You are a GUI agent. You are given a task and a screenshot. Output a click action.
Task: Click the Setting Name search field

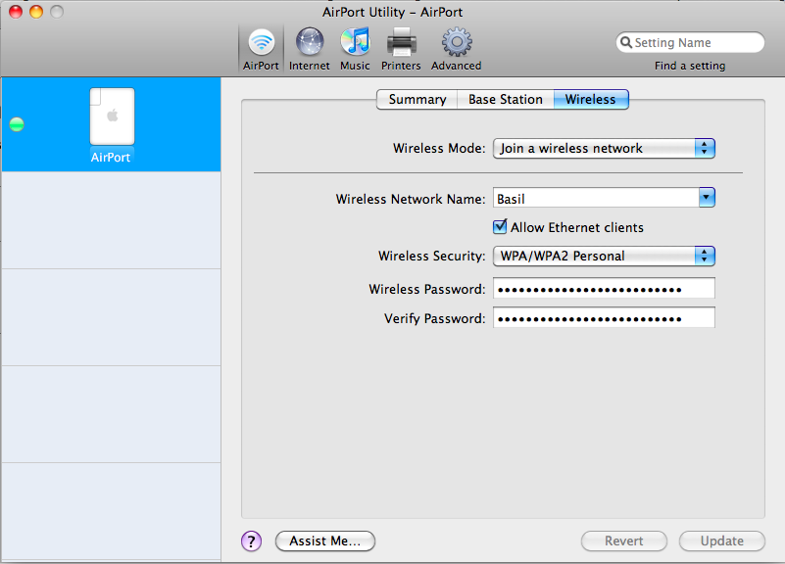point(690,42)
